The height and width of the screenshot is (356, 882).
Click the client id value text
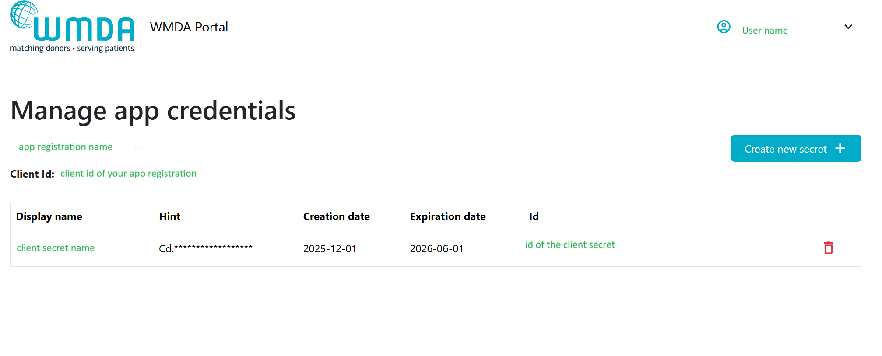click(x=128, y=174)
